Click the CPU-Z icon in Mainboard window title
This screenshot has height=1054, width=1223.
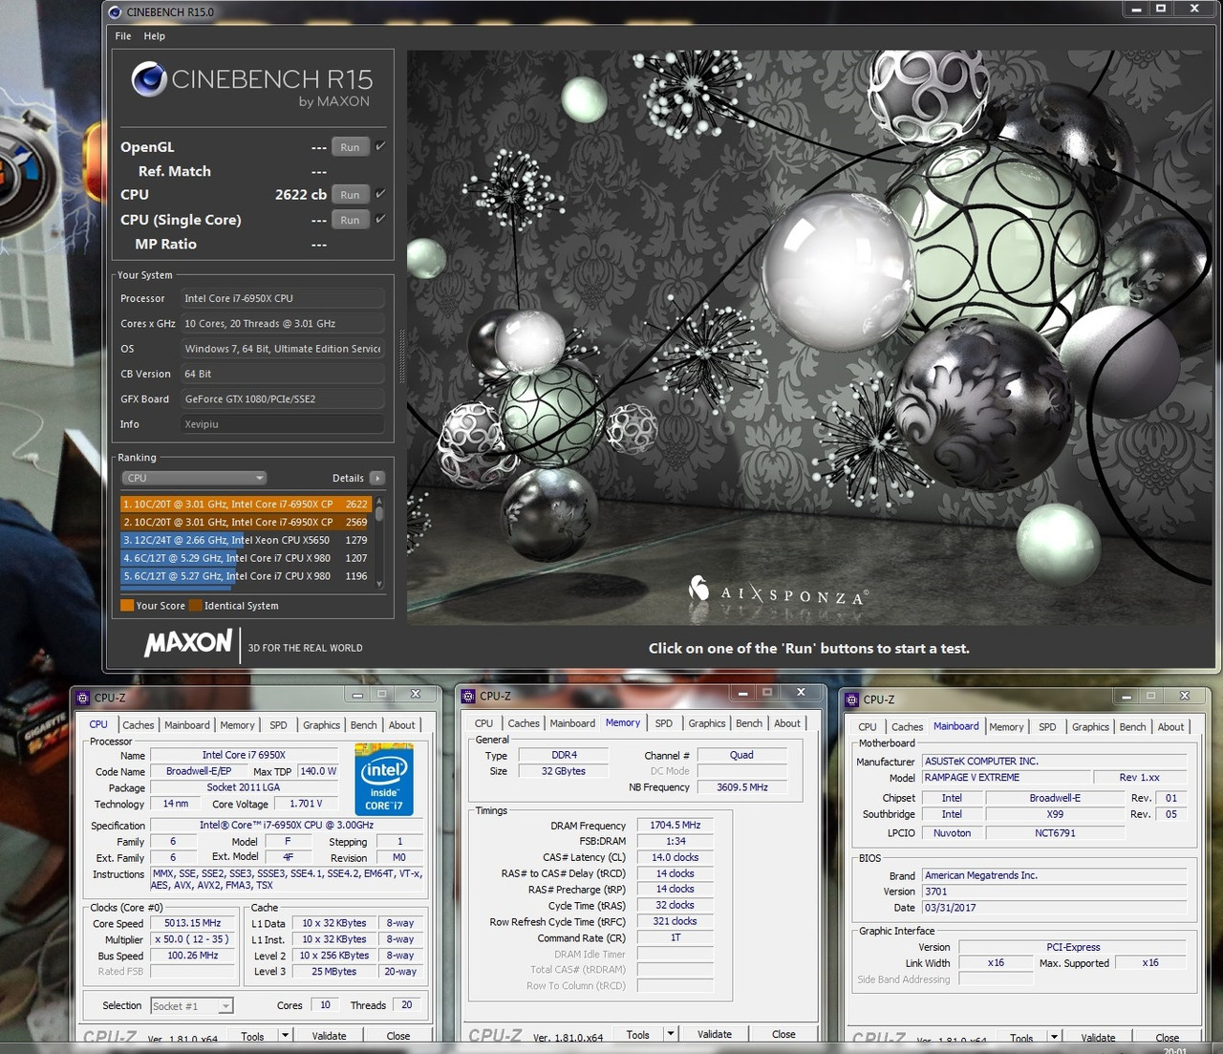click(x=852, y=699)
